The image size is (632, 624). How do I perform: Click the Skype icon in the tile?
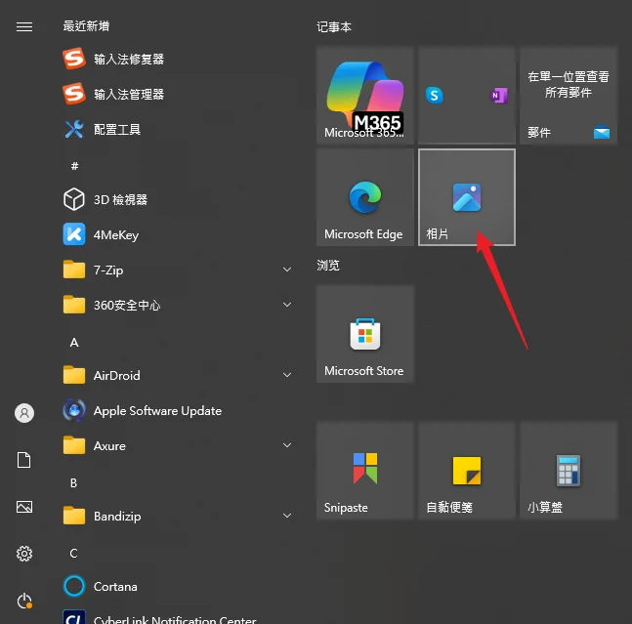pyautogui.click(x=434, y=96)
